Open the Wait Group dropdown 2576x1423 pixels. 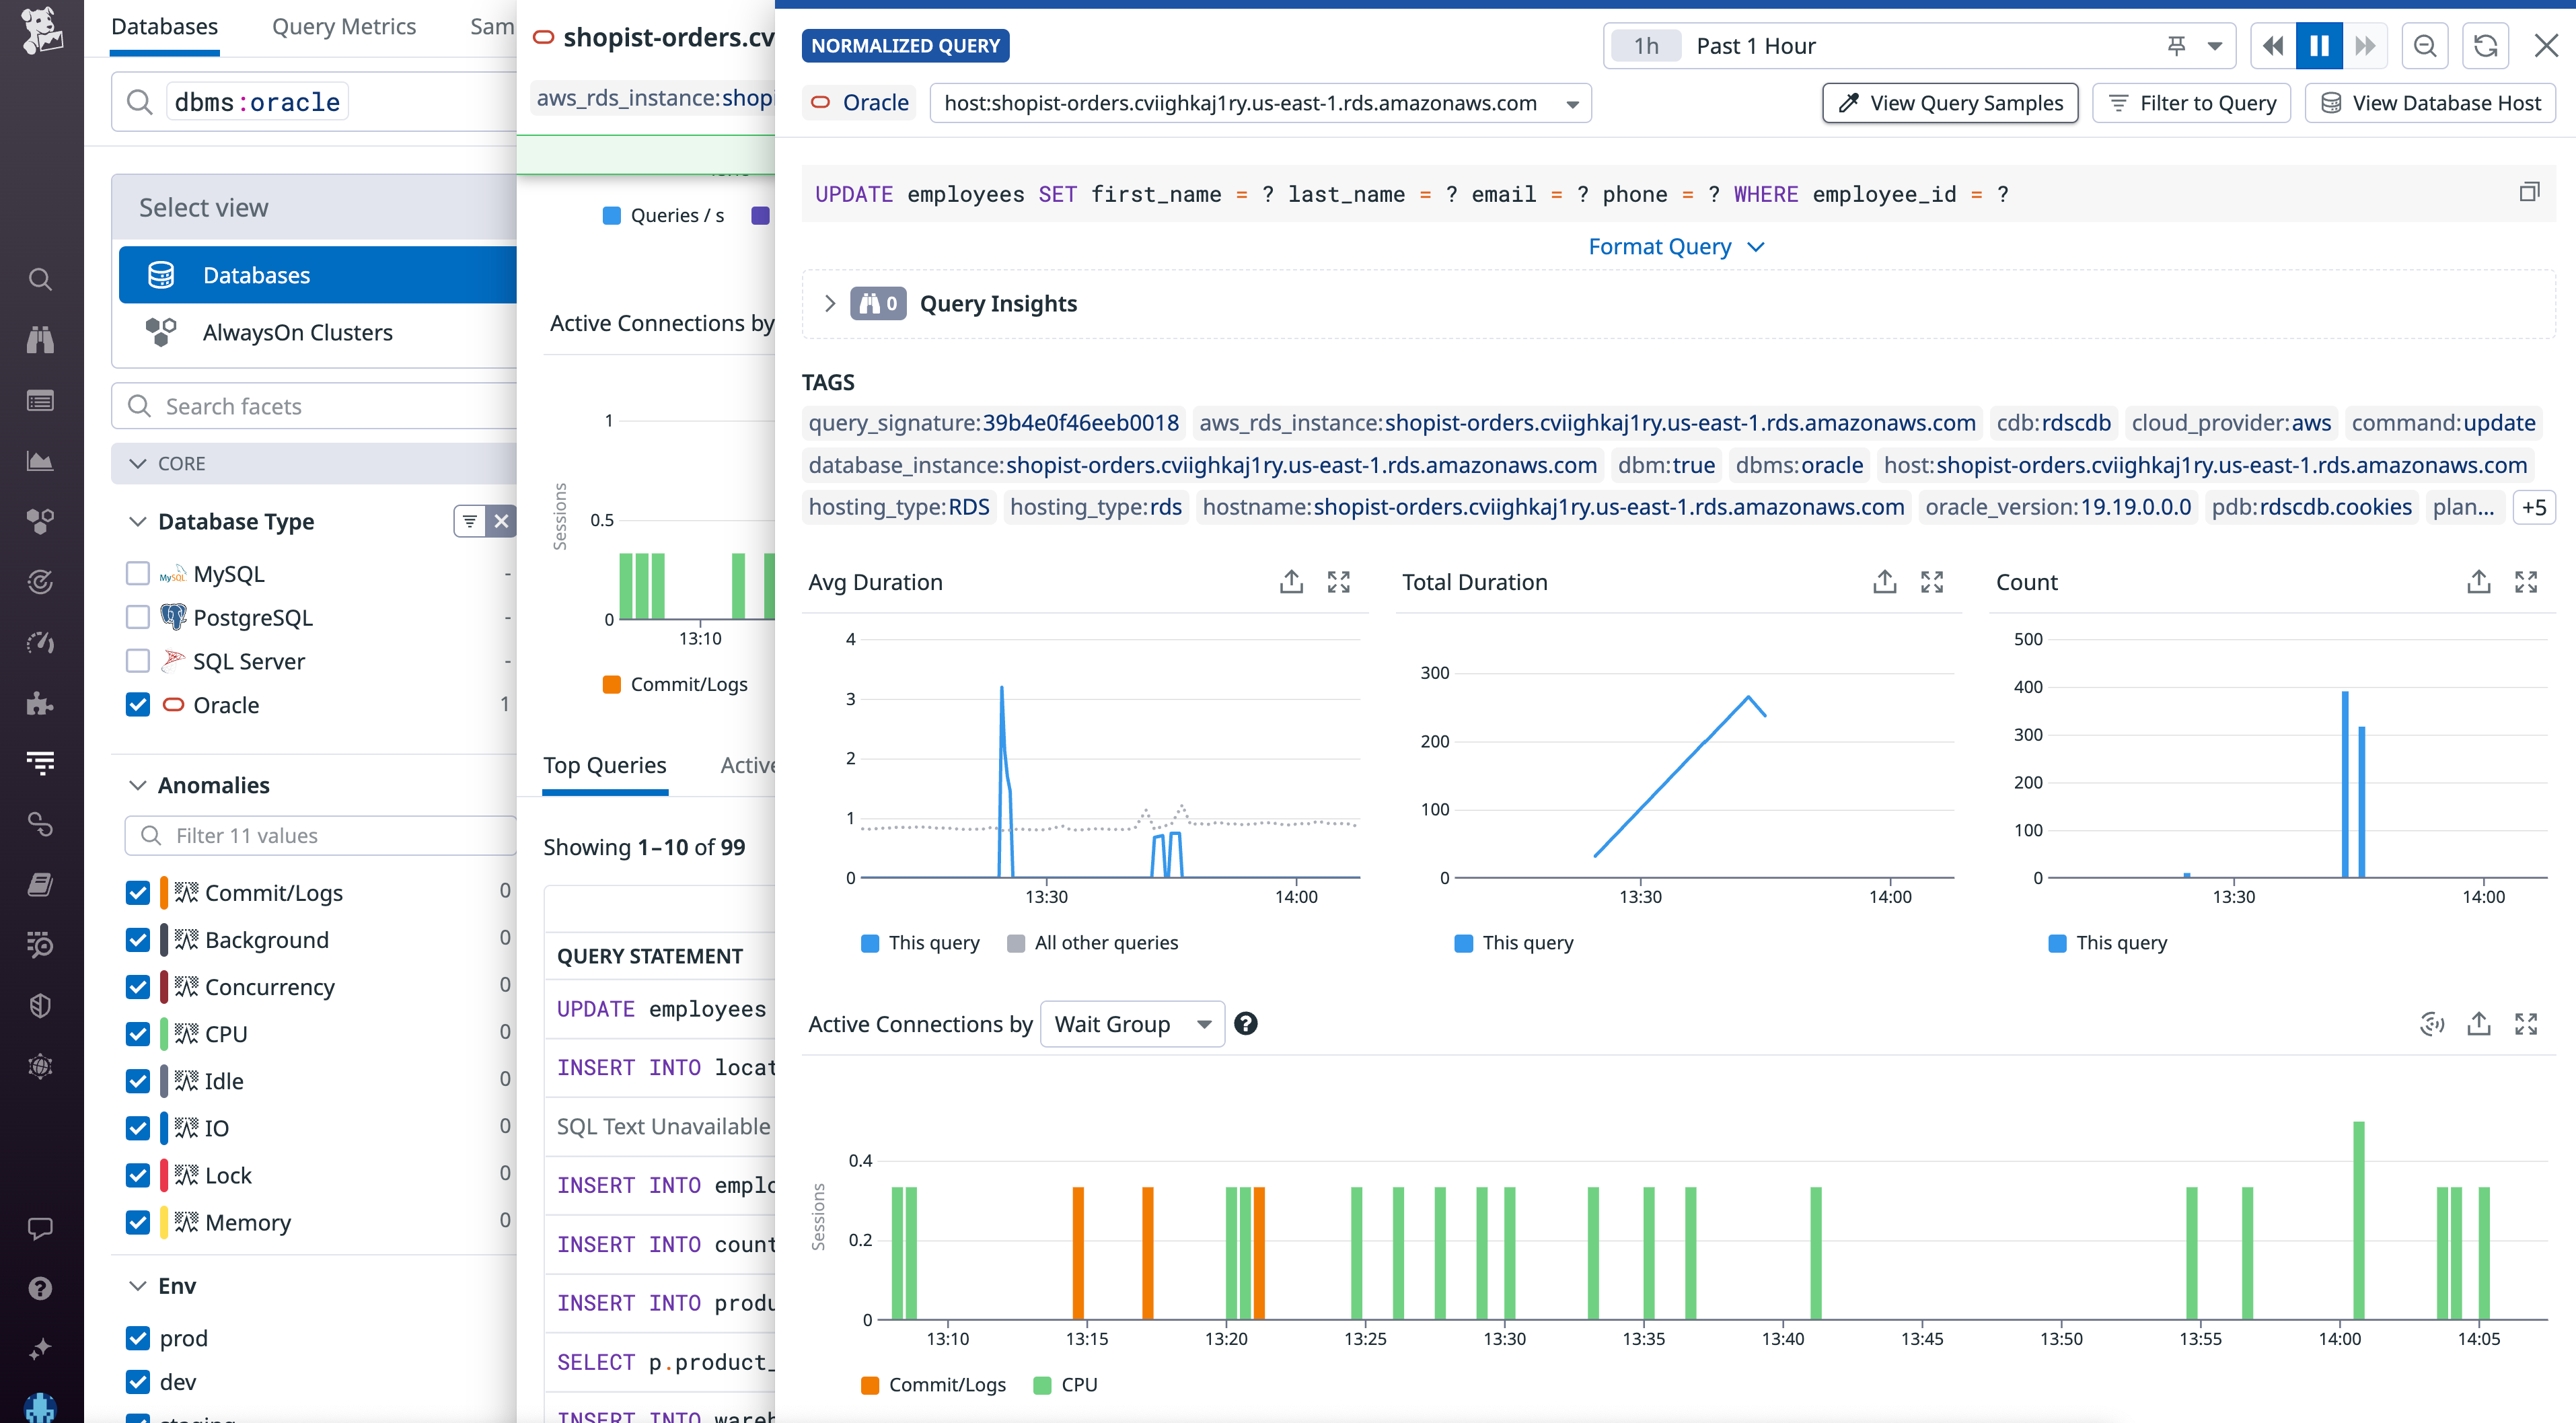point(1131,1023)
